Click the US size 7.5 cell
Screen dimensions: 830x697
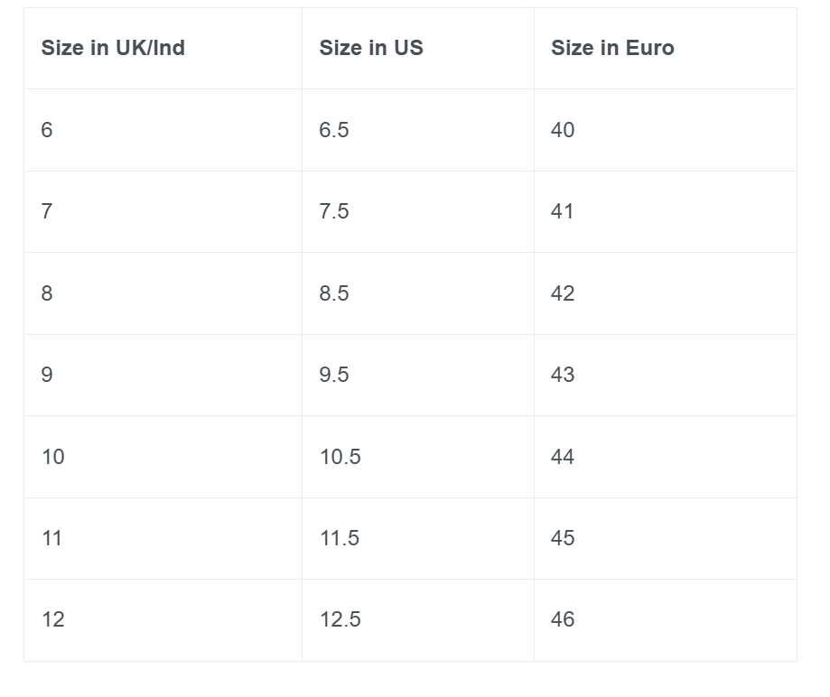coord(334,211)
